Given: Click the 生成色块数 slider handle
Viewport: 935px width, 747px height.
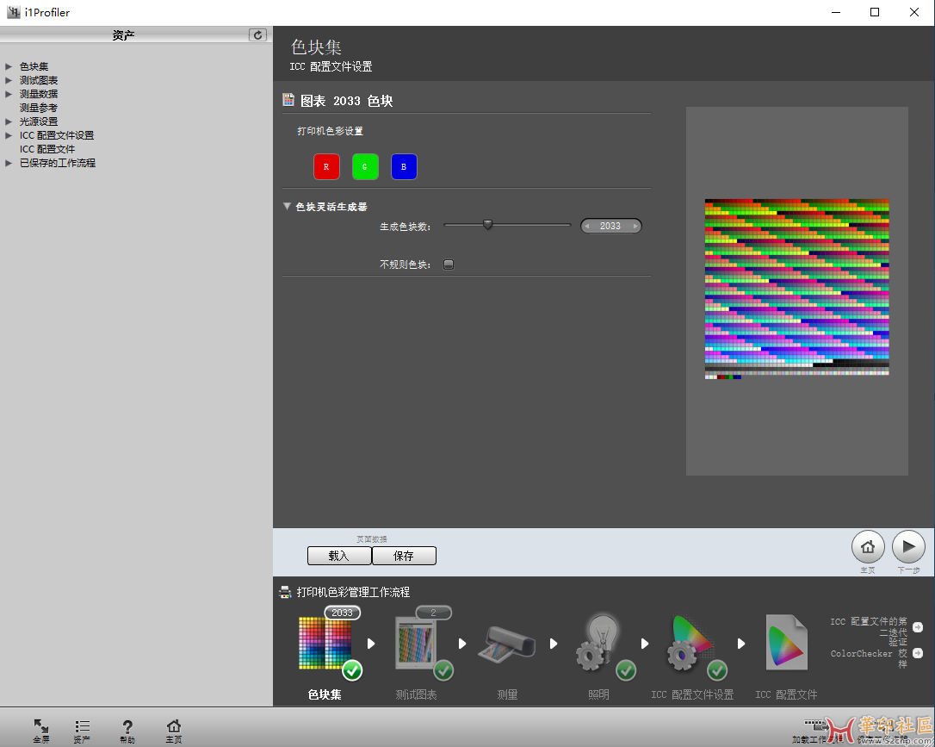Looking at the screenshot, I should point(488,225).
